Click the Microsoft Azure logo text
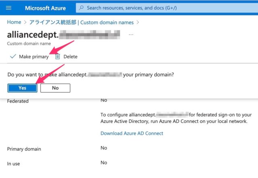 pos(46,8)
